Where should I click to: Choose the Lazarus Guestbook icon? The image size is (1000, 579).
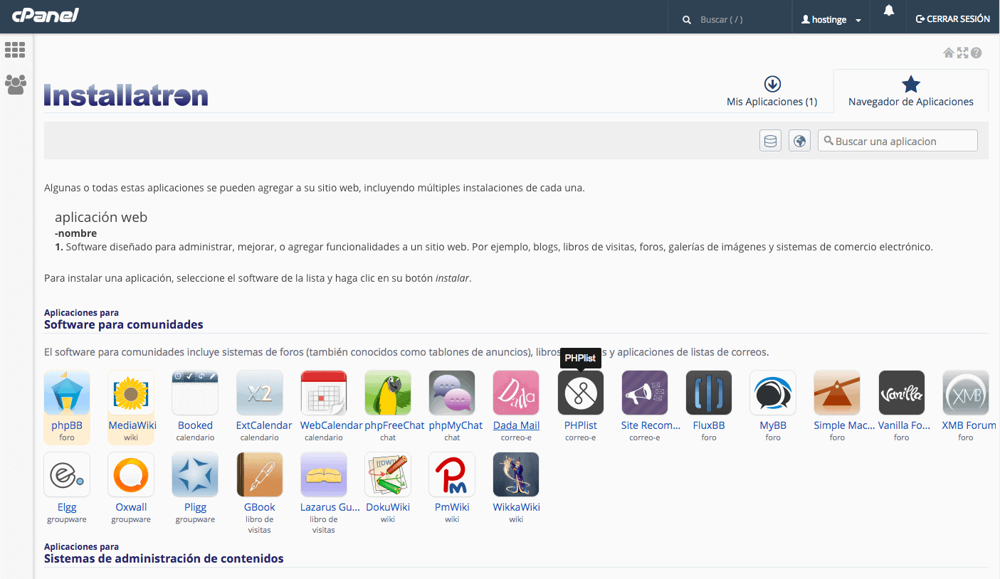point(324,474)
